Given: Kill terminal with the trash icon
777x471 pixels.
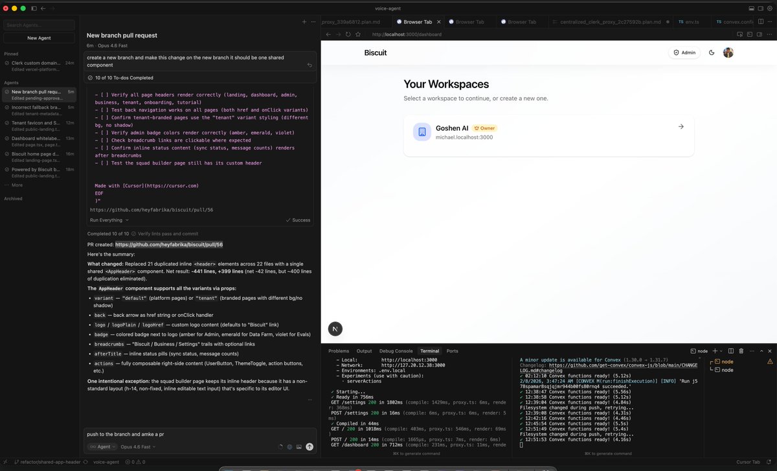Looking at the screenshot, I should pyautogui.click(x=740, y=350).
